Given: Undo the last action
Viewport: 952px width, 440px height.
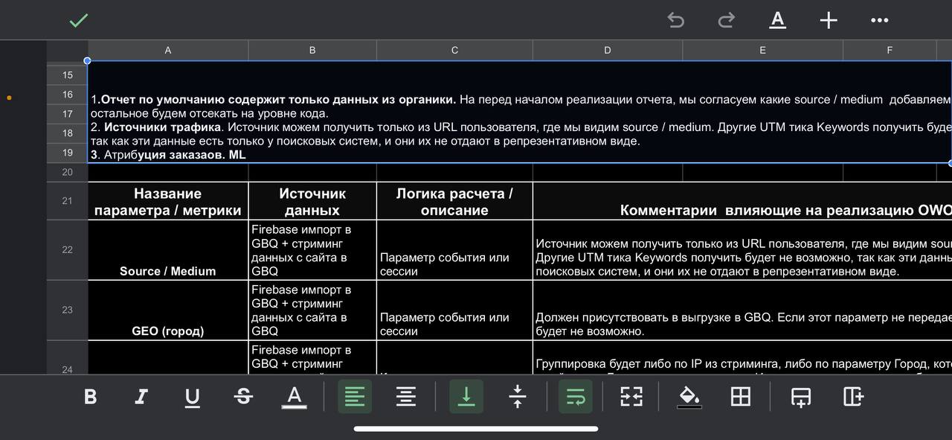Looking at the screenshot, I should coord(676,21).
